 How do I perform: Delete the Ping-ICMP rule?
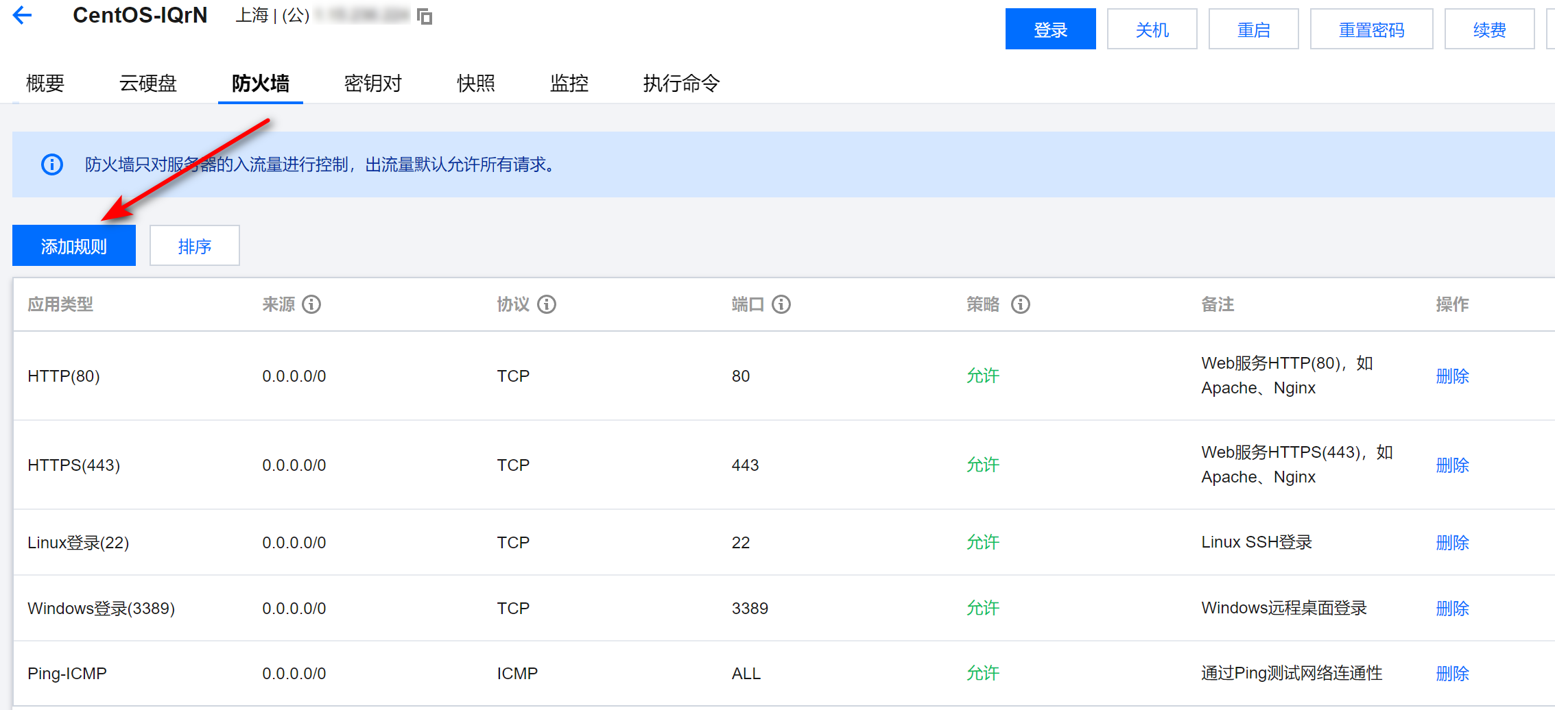pyautogui.click(x=1453, y=674)
